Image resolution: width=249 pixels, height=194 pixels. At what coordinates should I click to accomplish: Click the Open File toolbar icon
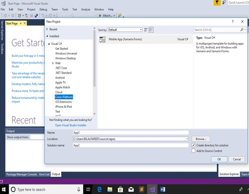[27, 15]
